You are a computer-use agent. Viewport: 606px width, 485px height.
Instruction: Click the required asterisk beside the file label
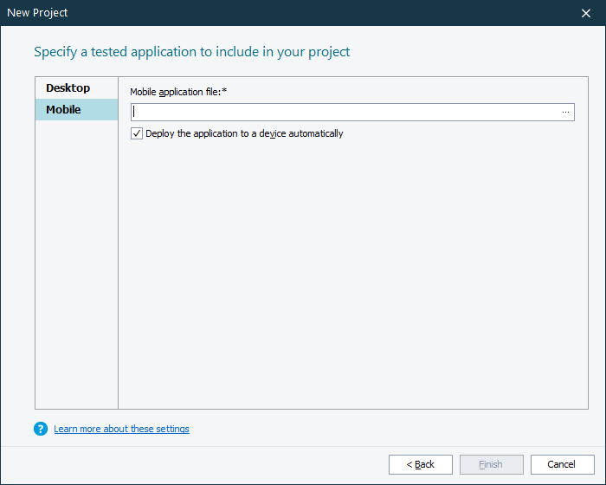(x=224, y=90)
